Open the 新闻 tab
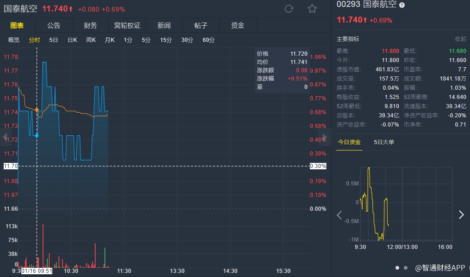This screenshot has width=470, height=277. point(164,25)
